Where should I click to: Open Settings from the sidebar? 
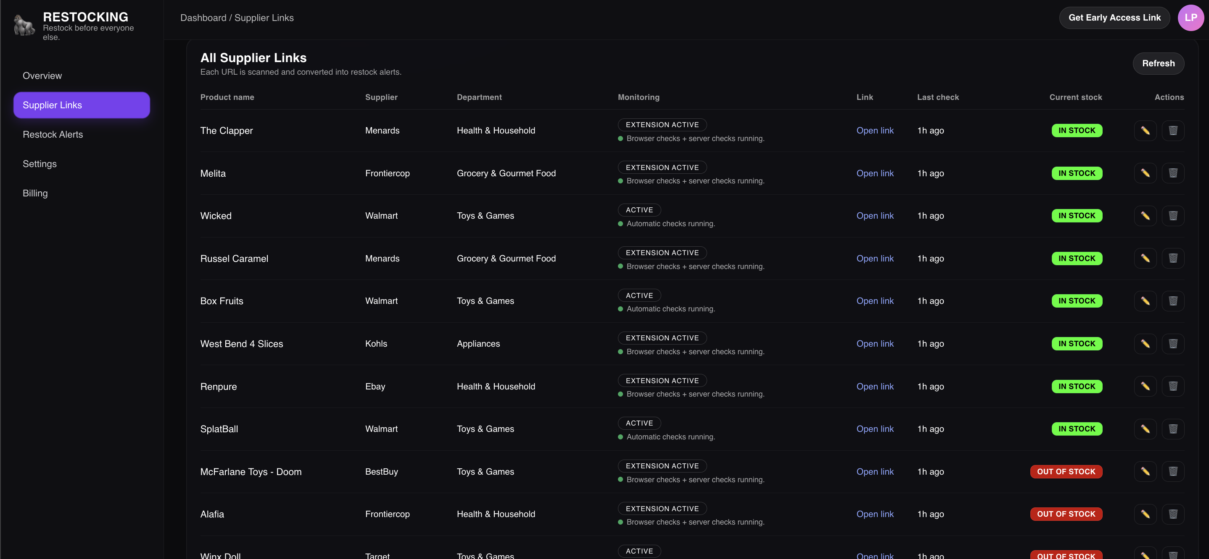coord(40,164)
